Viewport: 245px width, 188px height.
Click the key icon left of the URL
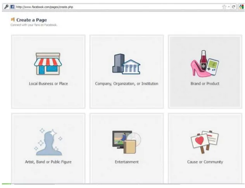pyautogui.click(x=6, y=7)
